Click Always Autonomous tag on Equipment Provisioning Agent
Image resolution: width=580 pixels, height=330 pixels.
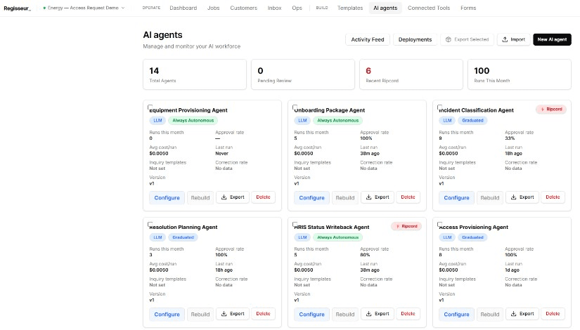coord(193,121)
